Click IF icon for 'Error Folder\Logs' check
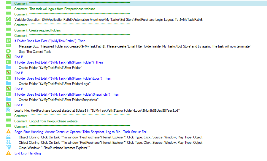The height and width of the screenshot is (161, 267). pos(8,78)
